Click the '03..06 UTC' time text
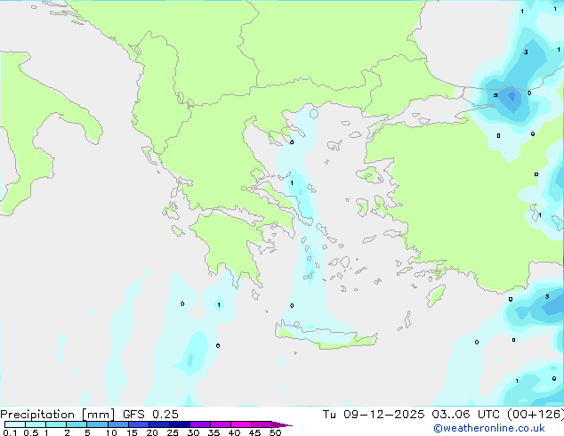The height and width of the screenshot is (436, 564). pyautogui.click(x=465, y=415)
